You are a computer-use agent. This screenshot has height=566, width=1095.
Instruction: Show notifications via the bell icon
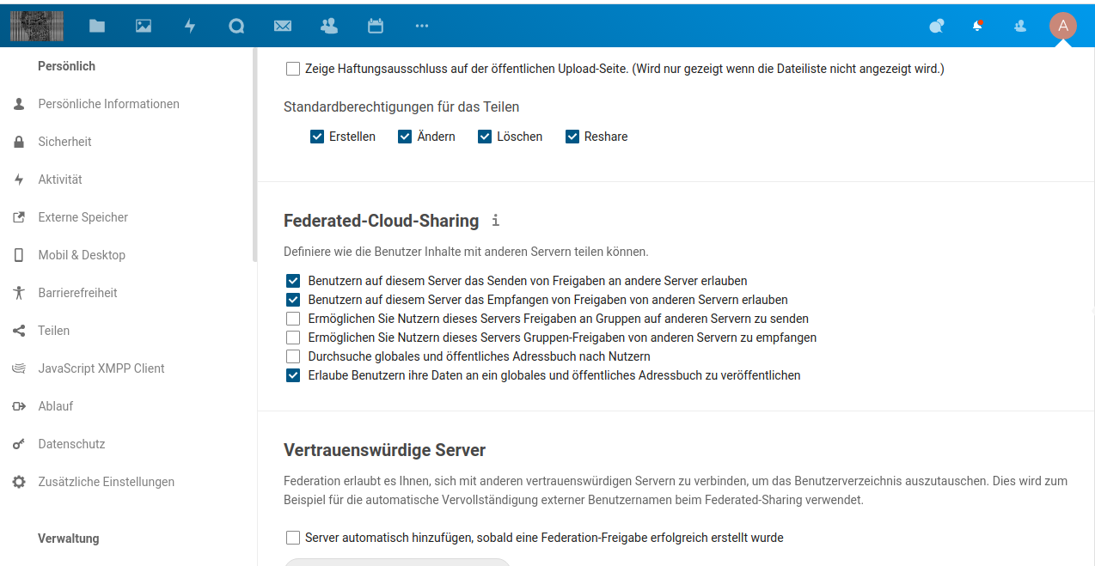point(977,26)
